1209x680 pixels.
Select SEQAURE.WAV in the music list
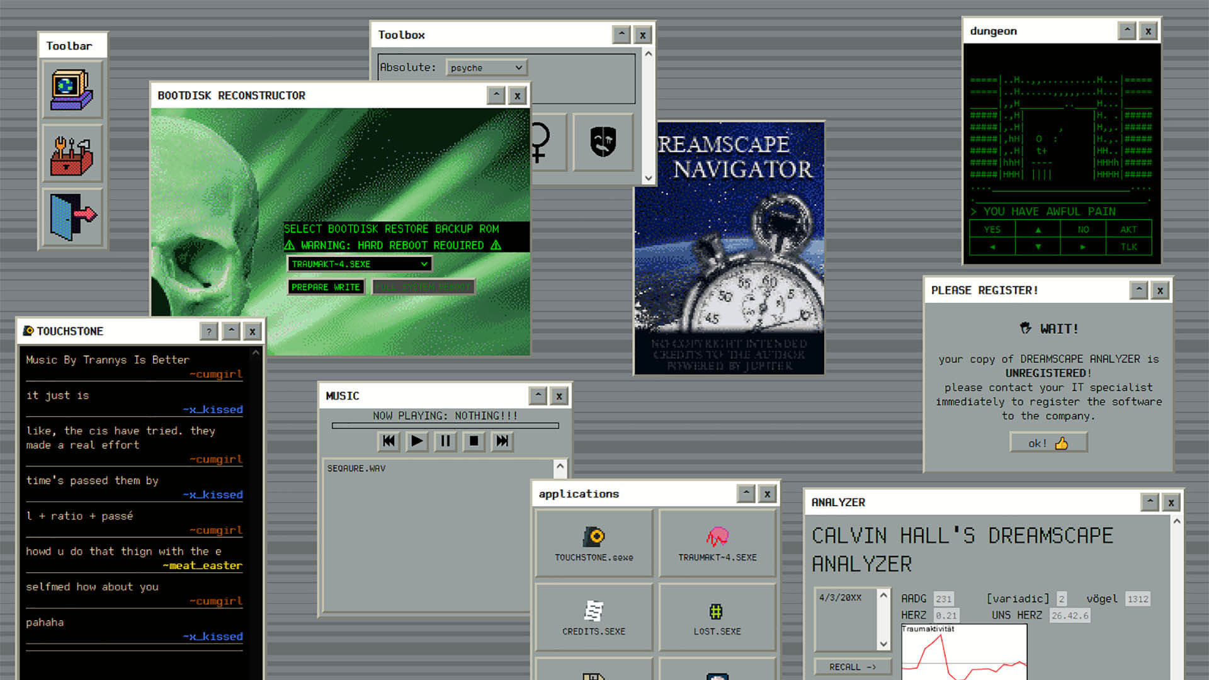click(x=356, y=468)
